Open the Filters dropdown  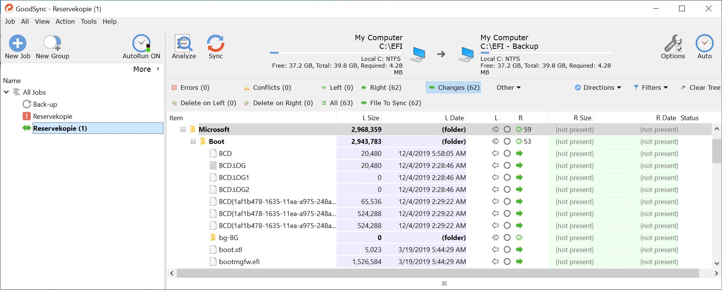click(651, 88)
